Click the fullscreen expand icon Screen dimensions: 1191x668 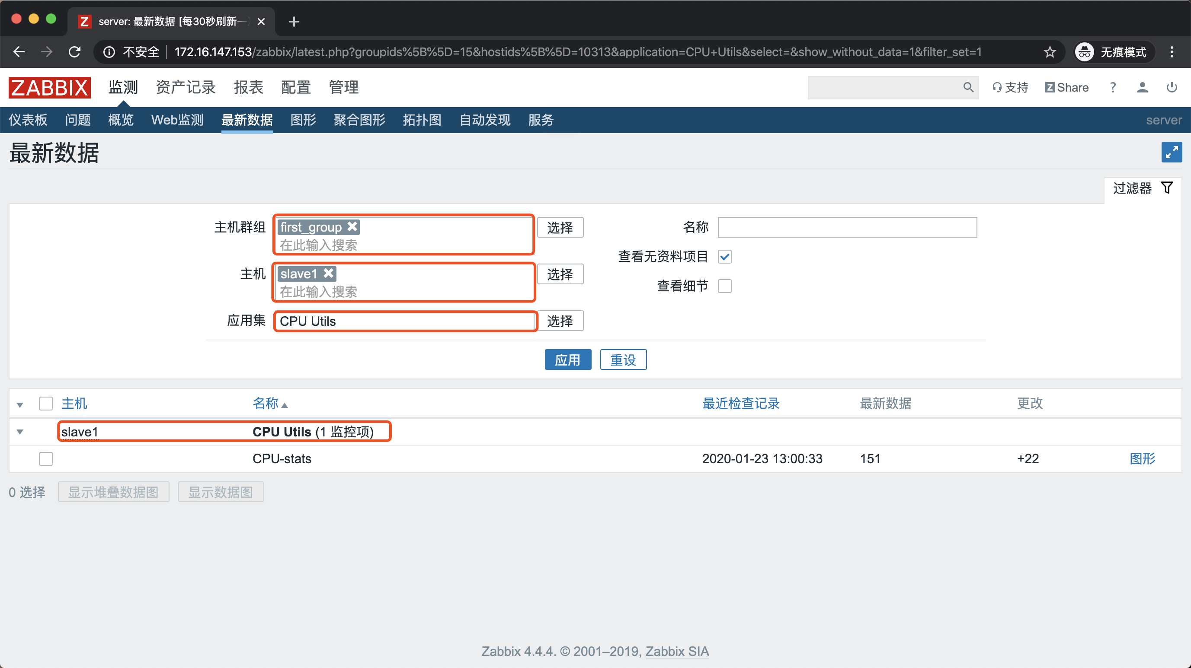(1171, 153)
